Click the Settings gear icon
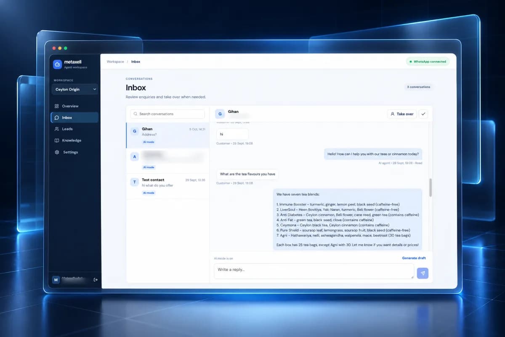This screenshot has width=505, height=337. (x=57, y=152)
